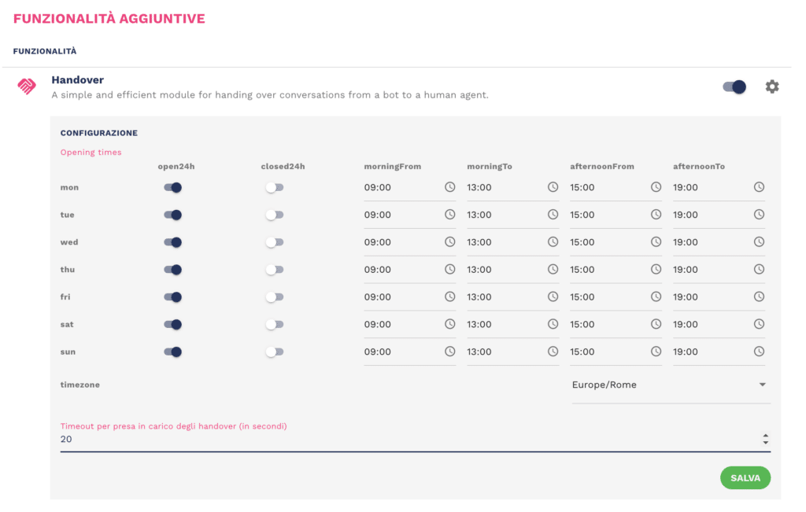Screen dimensions: 806x512
Task: Open clock picker for tue morningFrom
Action: [x=449, y=214]
